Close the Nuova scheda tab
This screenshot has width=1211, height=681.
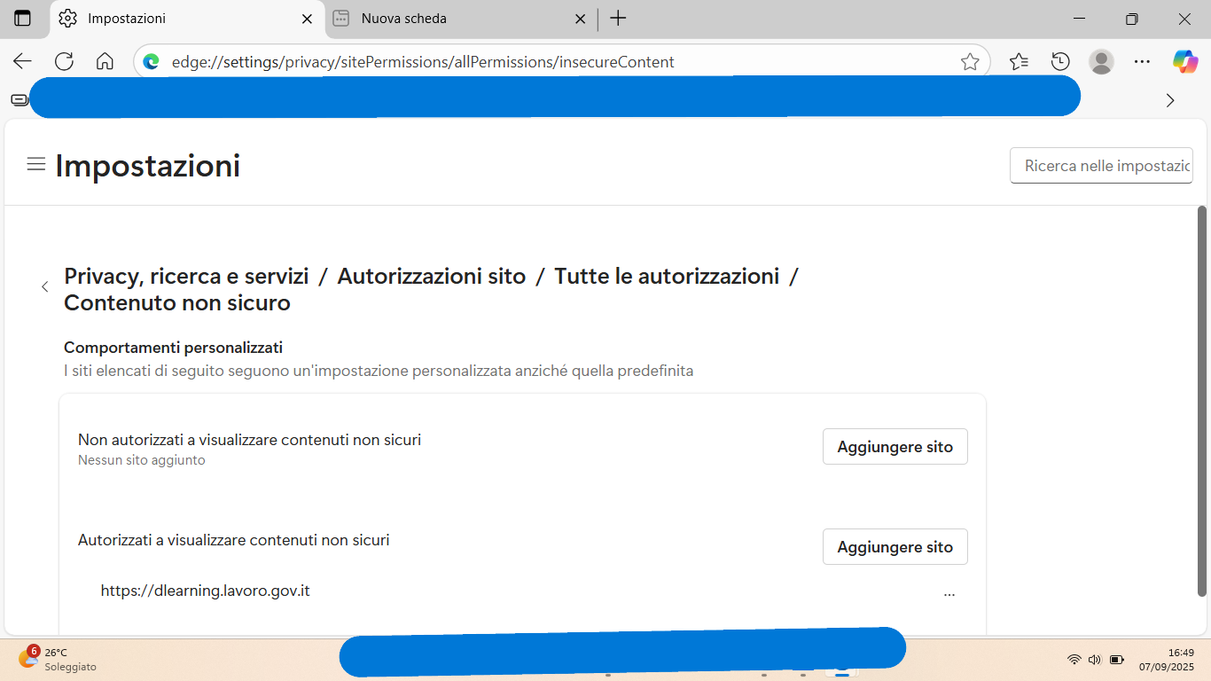580,19
